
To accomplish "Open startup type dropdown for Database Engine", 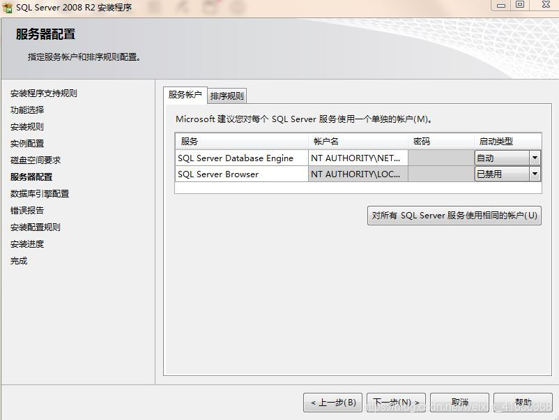I will pyautogui.click(x=535, y=158).
